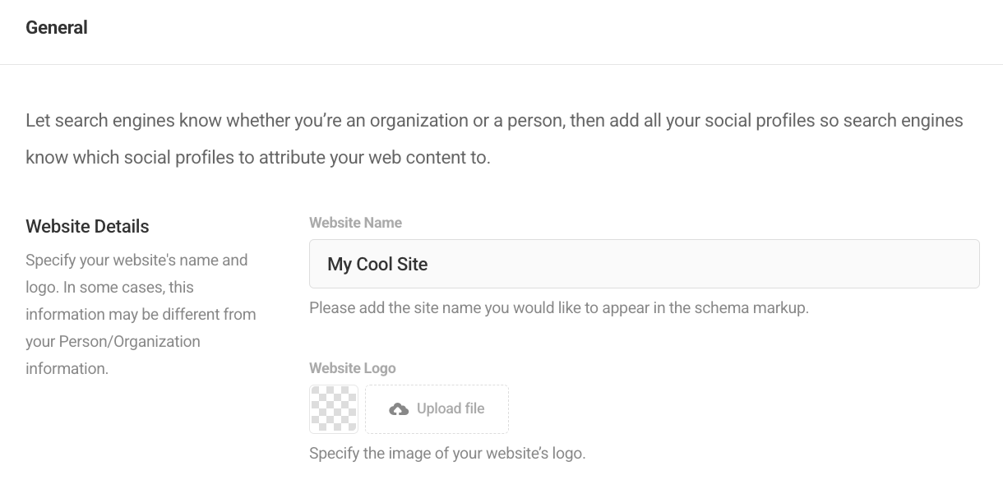The height and width of the screenshot is (489, 1003).
Task: Click the empty right end of Website Name field
Action: pyautogui.click(x=904, y=264)
